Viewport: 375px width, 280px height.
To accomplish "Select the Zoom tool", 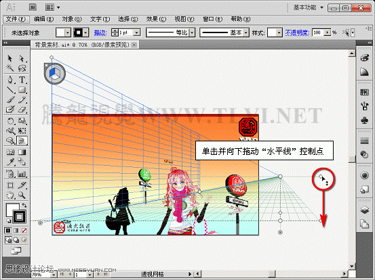I will coord(22,195).
